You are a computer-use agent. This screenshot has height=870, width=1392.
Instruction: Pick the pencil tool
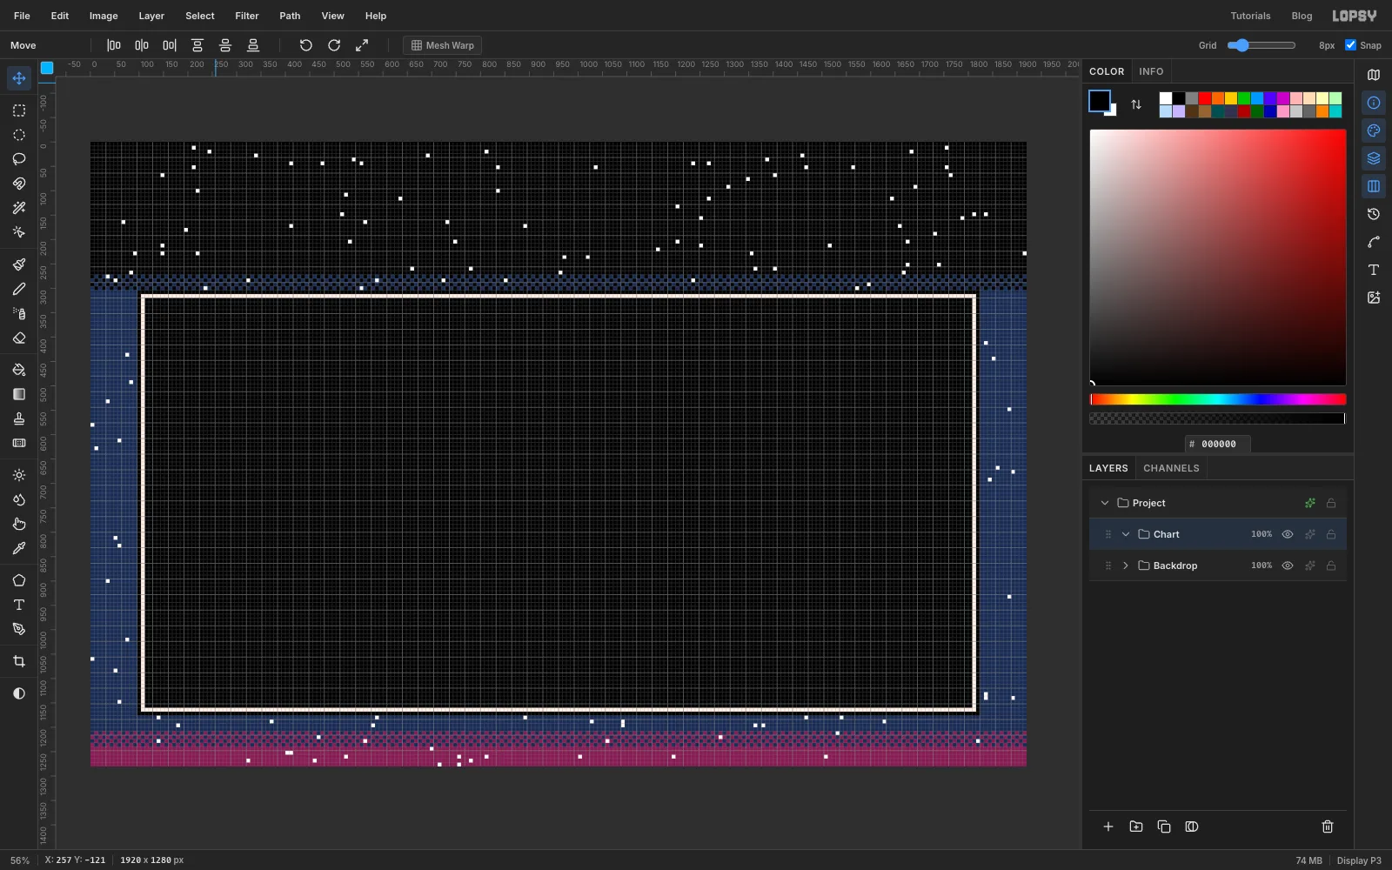pos(19,289)
